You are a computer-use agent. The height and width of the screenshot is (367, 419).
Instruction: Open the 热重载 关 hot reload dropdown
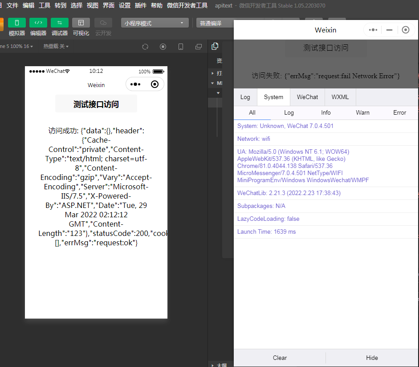(x=56, y=46)
